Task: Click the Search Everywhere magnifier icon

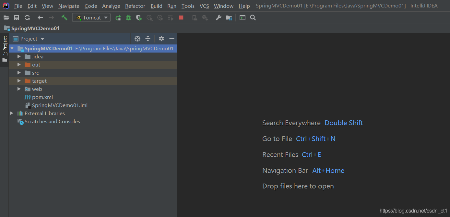Action: pos(253,18)
